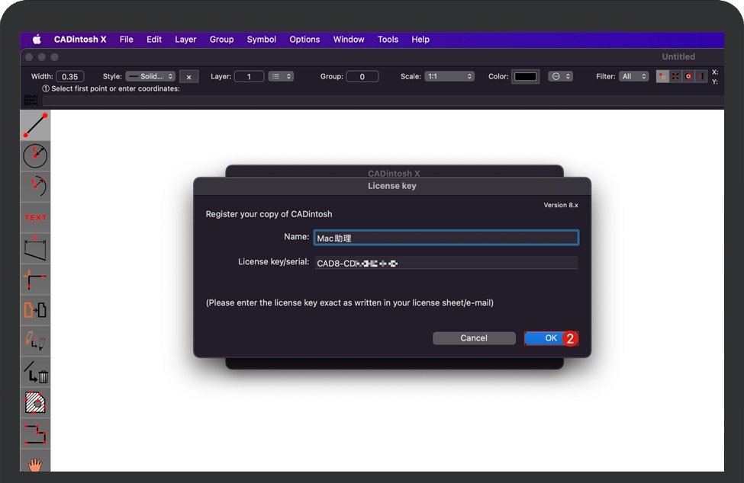Select the polyline stepped path tool
The width and height of the screenshot is (744, 483).
point(35,433)
